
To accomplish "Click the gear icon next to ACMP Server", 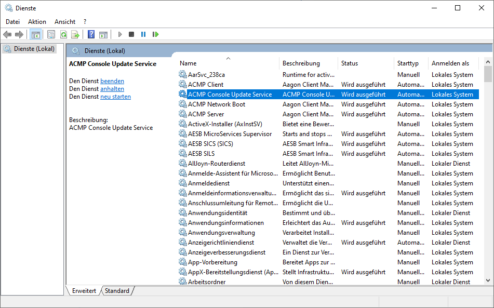I will click(182, 114).
